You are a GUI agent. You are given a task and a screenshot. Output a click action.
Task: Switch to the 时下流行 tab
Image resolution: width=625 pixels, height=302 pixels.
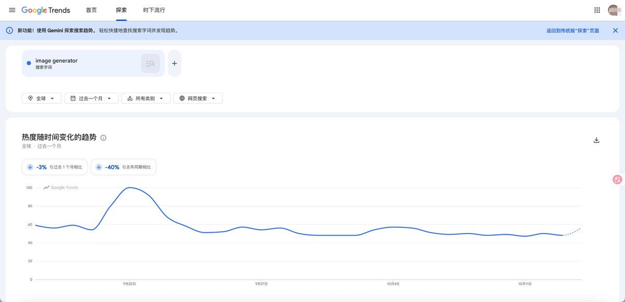155,10
